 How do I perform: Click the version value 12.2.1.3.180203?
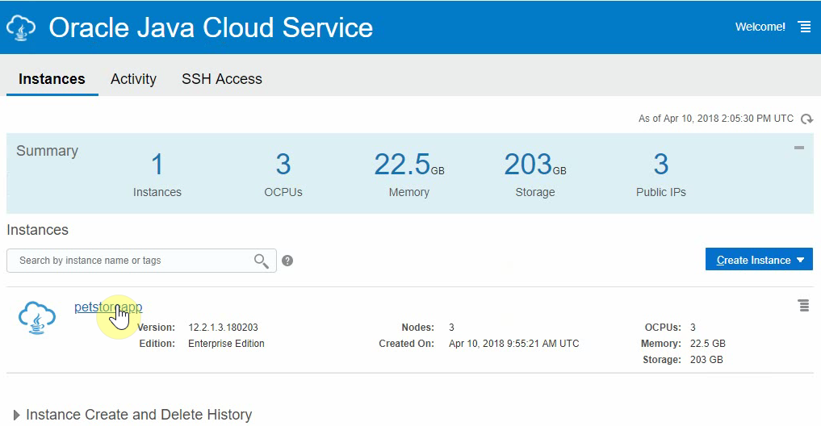[223, 328]
